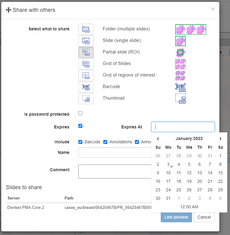
Task: Click the Link preview button
Action: [176, 217]
